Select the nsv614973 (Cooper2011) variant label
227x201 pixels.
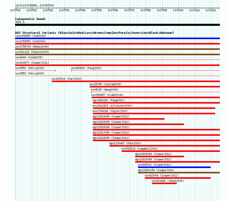32,63
